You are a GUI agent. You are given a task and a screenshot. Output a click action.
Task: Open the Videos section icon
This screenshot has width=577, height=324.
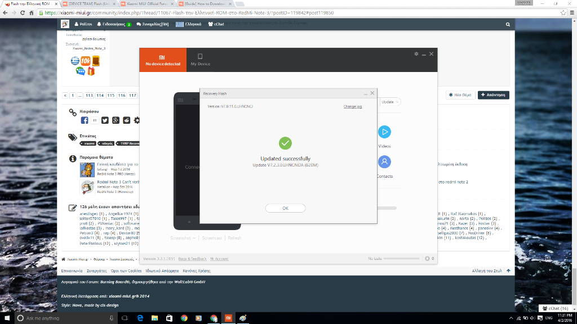click(384, 132)
